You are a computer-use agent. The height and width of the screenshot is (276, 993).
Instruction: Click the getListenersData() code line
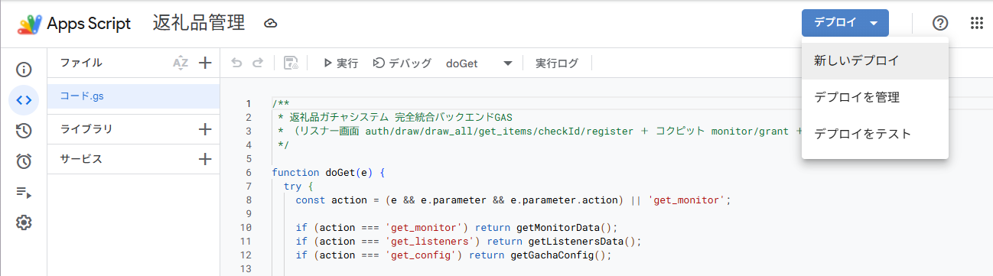[x=468, y=241]
